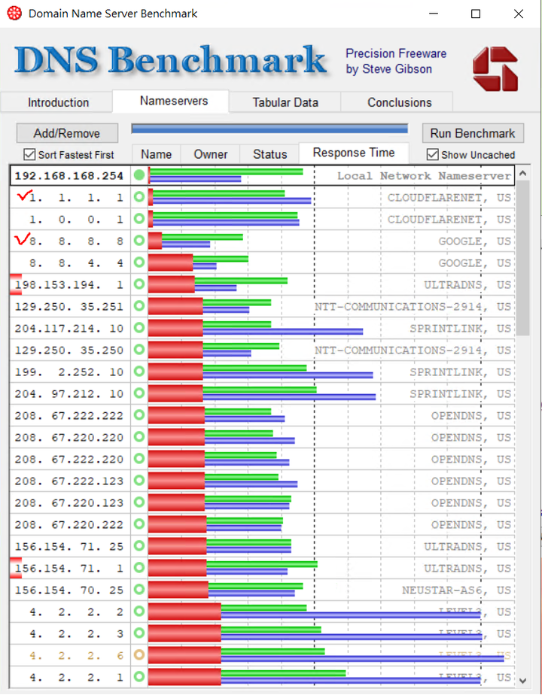Click Precision Freeware by Steve Gibson text

click(x=396, y=61)
